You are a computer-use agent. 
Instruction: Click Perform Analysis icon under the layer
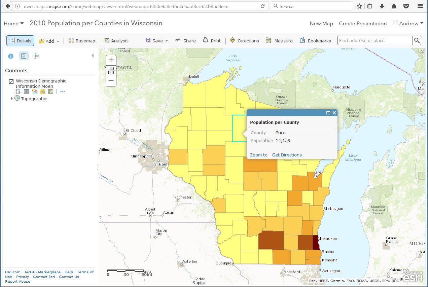(51, 92)
